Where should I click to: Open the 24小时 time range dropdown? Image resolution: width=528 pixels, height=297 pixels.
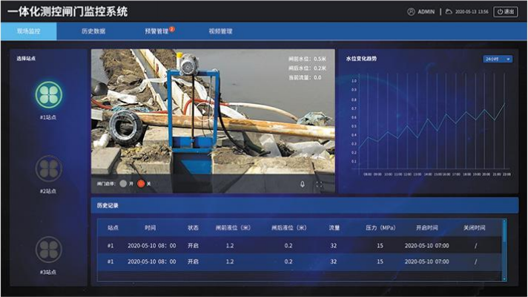pyautogui.click(x=498, y=59)
